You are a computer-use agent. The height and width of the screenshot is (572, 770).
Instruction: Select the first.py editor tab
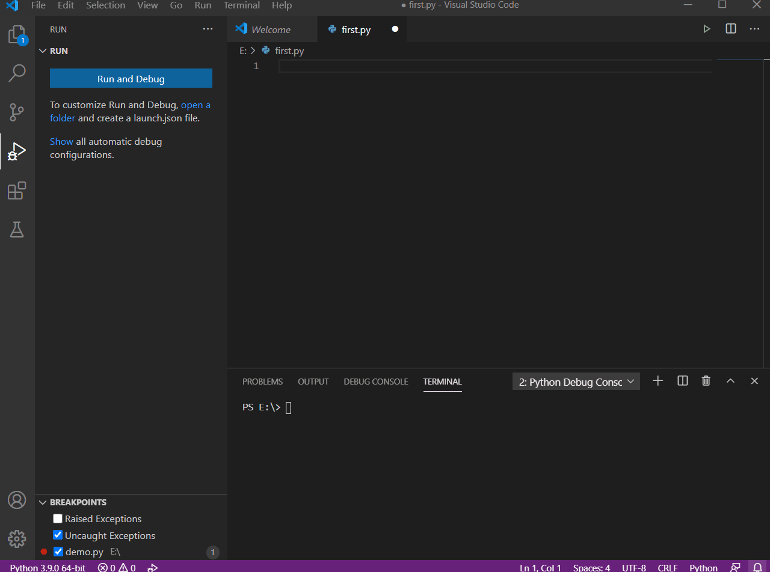tap(362, 29)
